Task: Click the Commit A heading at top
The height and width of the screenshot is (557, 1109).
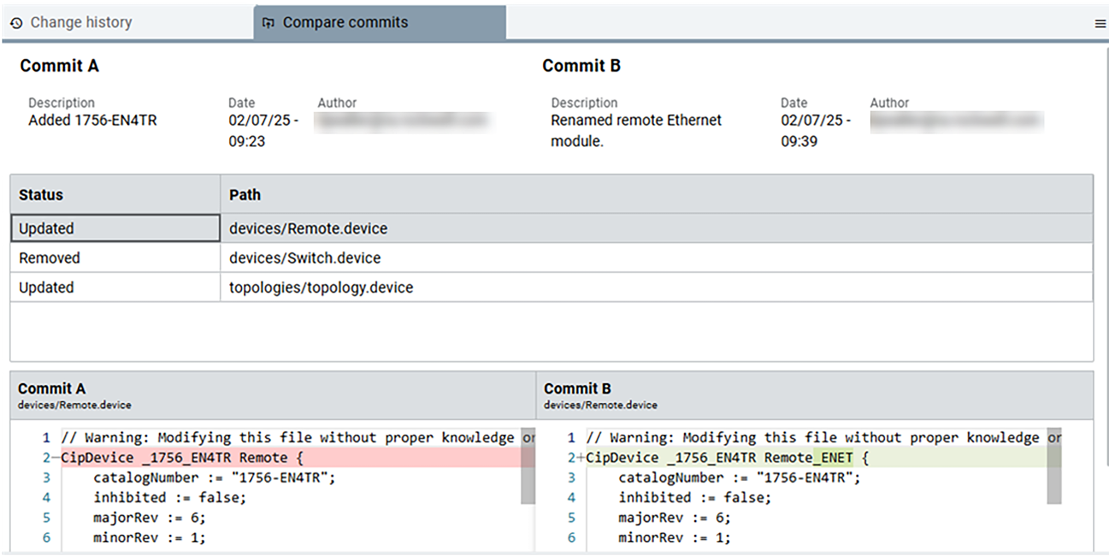Action: (x=59, y=66)
